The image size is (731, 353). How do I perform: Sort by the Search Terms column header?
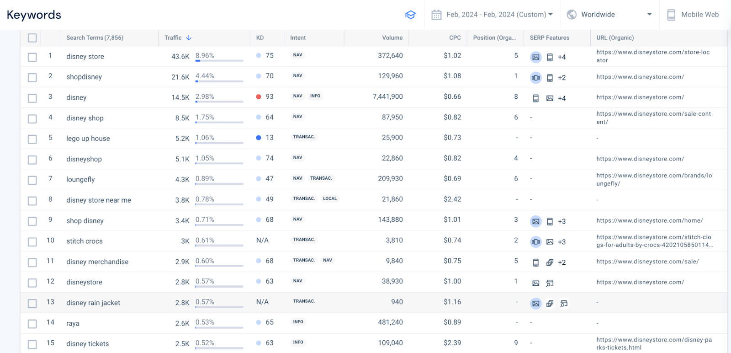pos(95,37)
